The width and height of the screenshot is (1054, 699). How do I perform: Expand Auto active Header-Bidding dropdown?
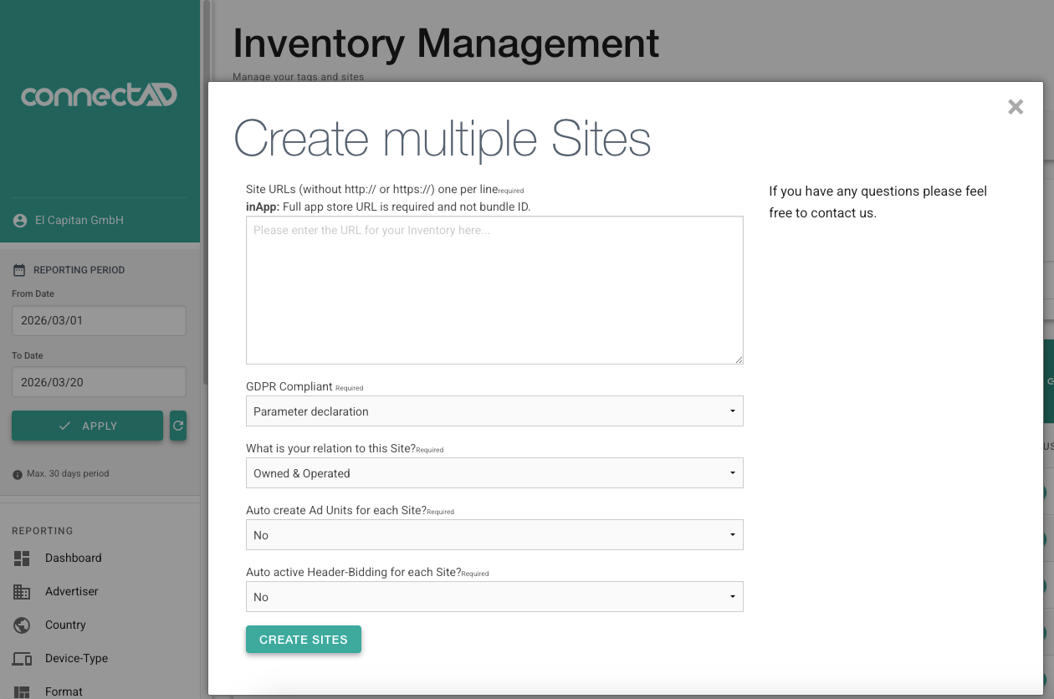[494, 597]
